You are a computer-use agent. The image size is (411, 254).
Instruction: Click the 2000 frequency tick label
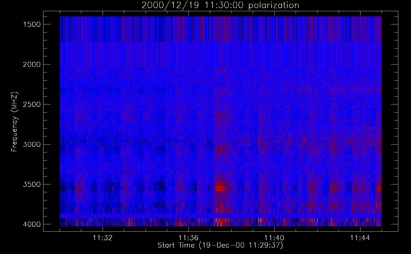(32, 65)
